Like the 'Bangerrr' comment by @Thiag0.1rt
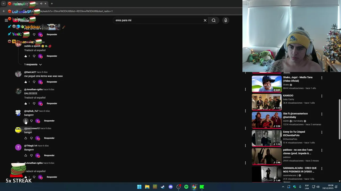The image size is (341, 191). pyautogui.click(x=26, y=155)
